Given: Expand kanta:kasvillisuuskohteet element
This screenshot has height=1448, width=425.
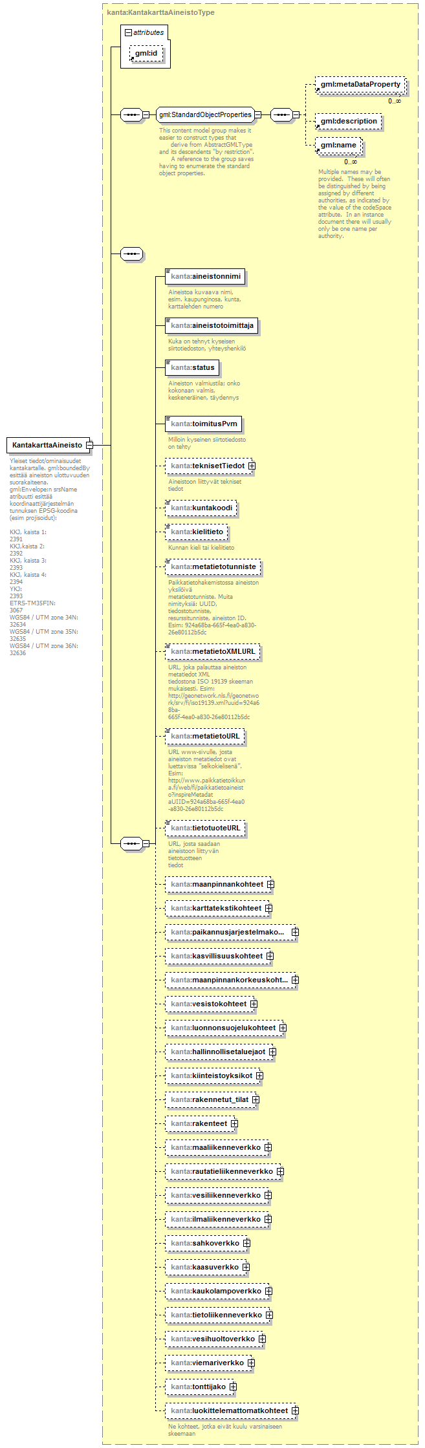Looking at the screenshot, I should click(270, 956).
